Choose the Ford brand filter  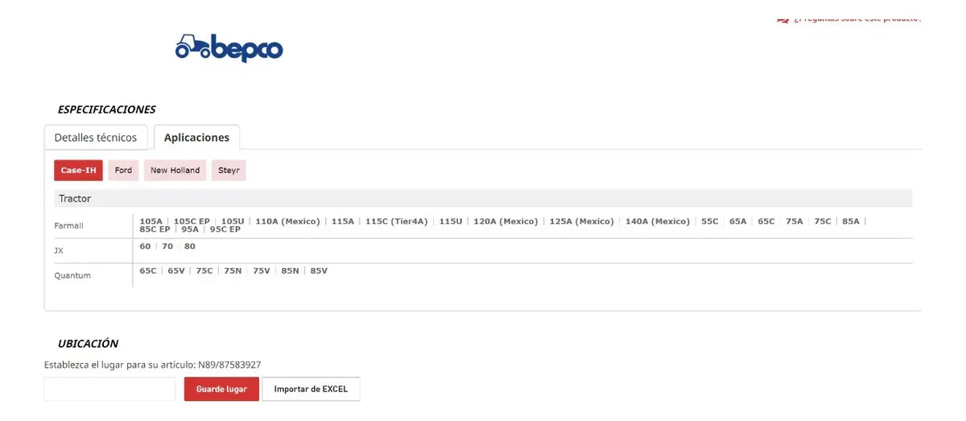123,171
